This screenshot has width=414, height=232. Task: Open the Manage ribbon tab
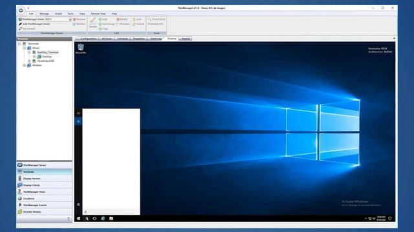[x=44, y=14]
